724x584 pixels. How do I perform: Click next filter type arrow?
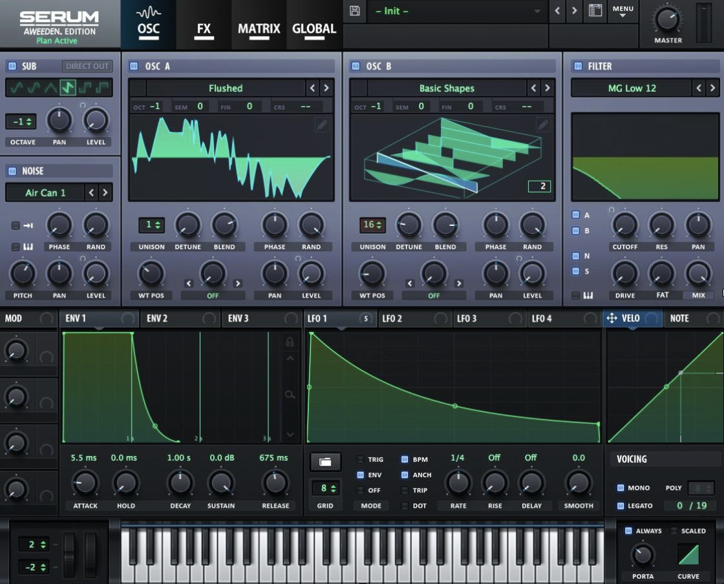[712, 88]
